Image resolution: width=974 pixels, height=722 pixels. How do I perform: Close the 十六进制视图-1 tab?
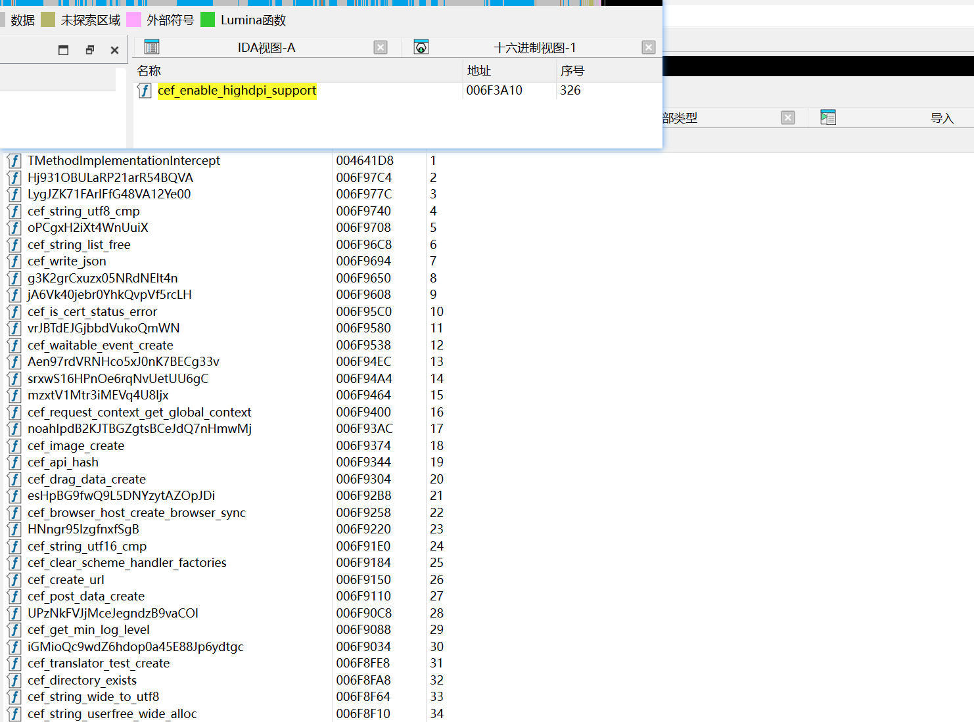tap(649, 47)
